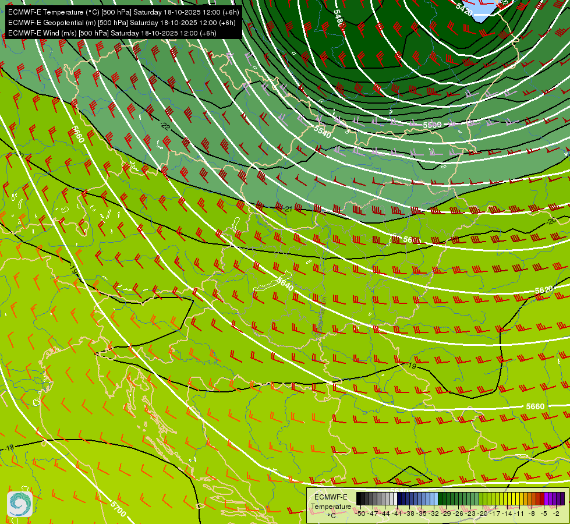Click the -11 value on the legend
Viewport: 570px width, 524px height.
click(519, 514)
